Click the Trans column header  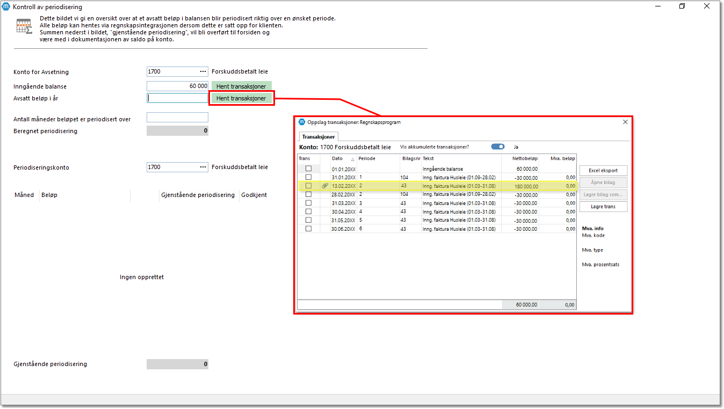pos(305,158)
